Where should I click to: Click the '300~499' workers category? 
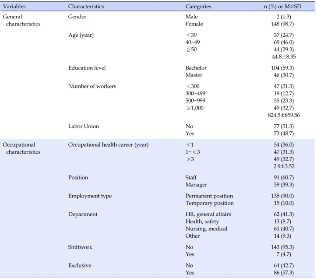(x=195, y=94)
